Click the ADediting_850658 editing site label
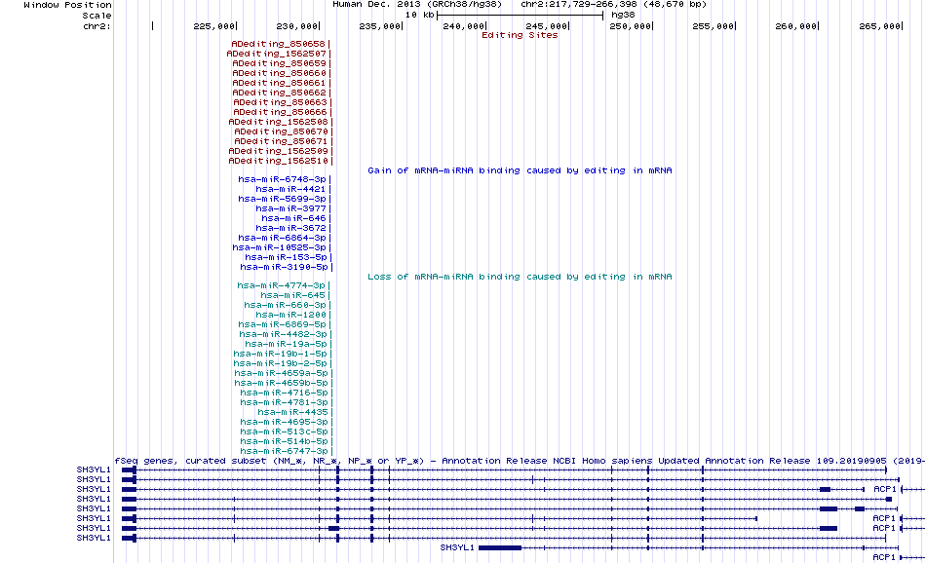The height and width of the screenshot is (563, 926). point(278,44)
